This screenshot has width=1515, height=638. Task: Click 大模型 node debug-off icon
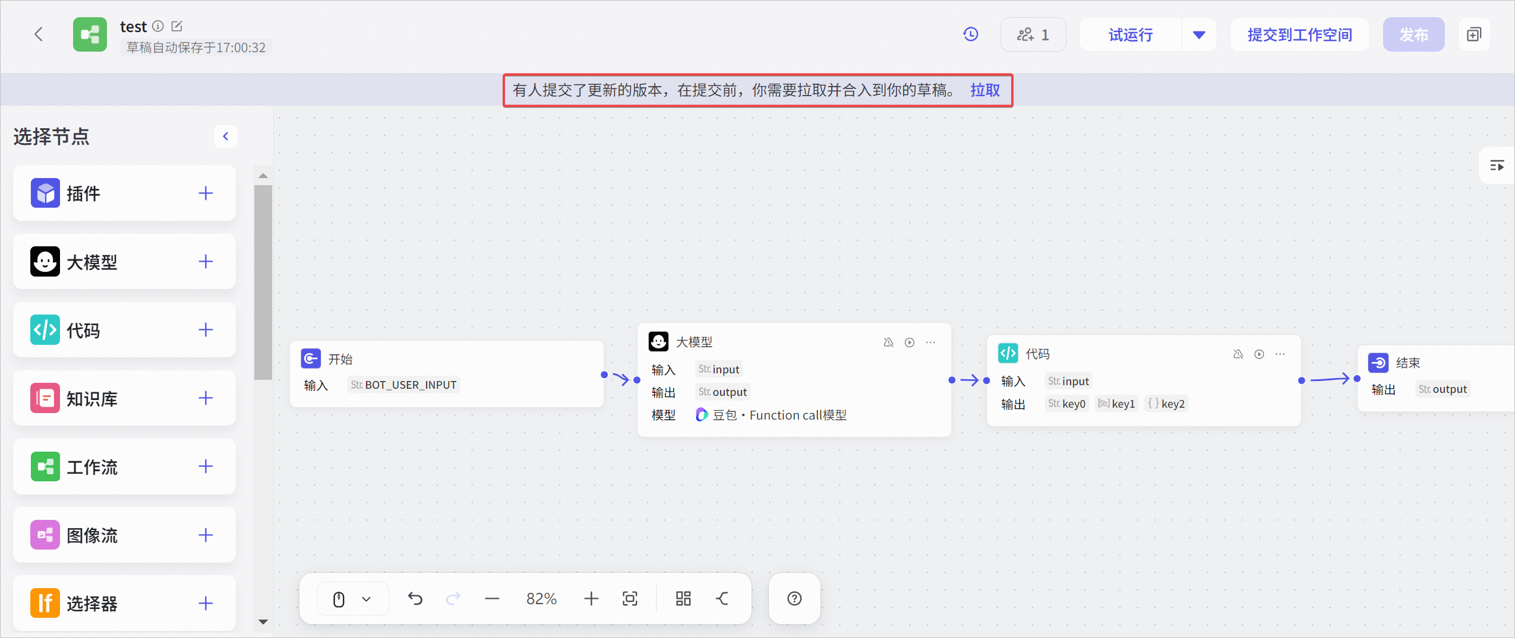(888, 342)
